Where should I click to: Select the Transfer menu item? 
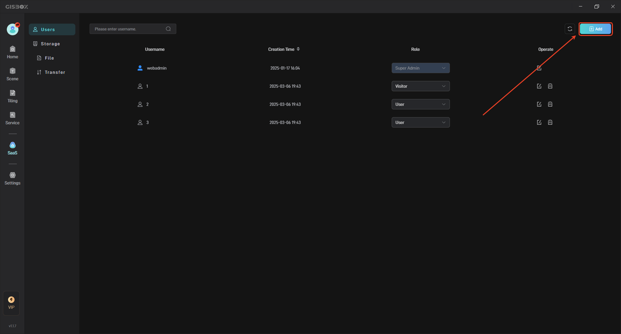point(55,72)
